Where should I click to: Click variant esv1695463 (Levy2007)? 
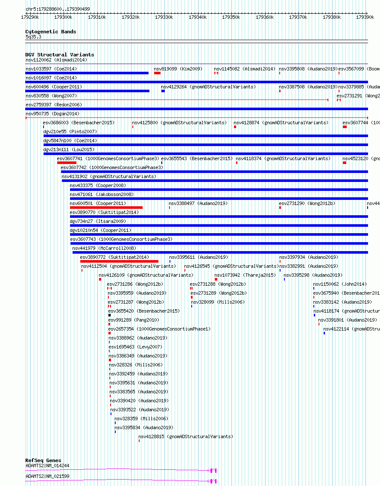135,348
